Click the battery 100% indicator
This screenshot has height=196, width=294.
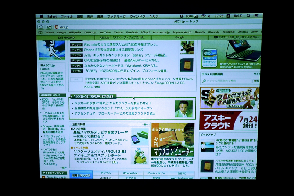(x=192, y=16)
